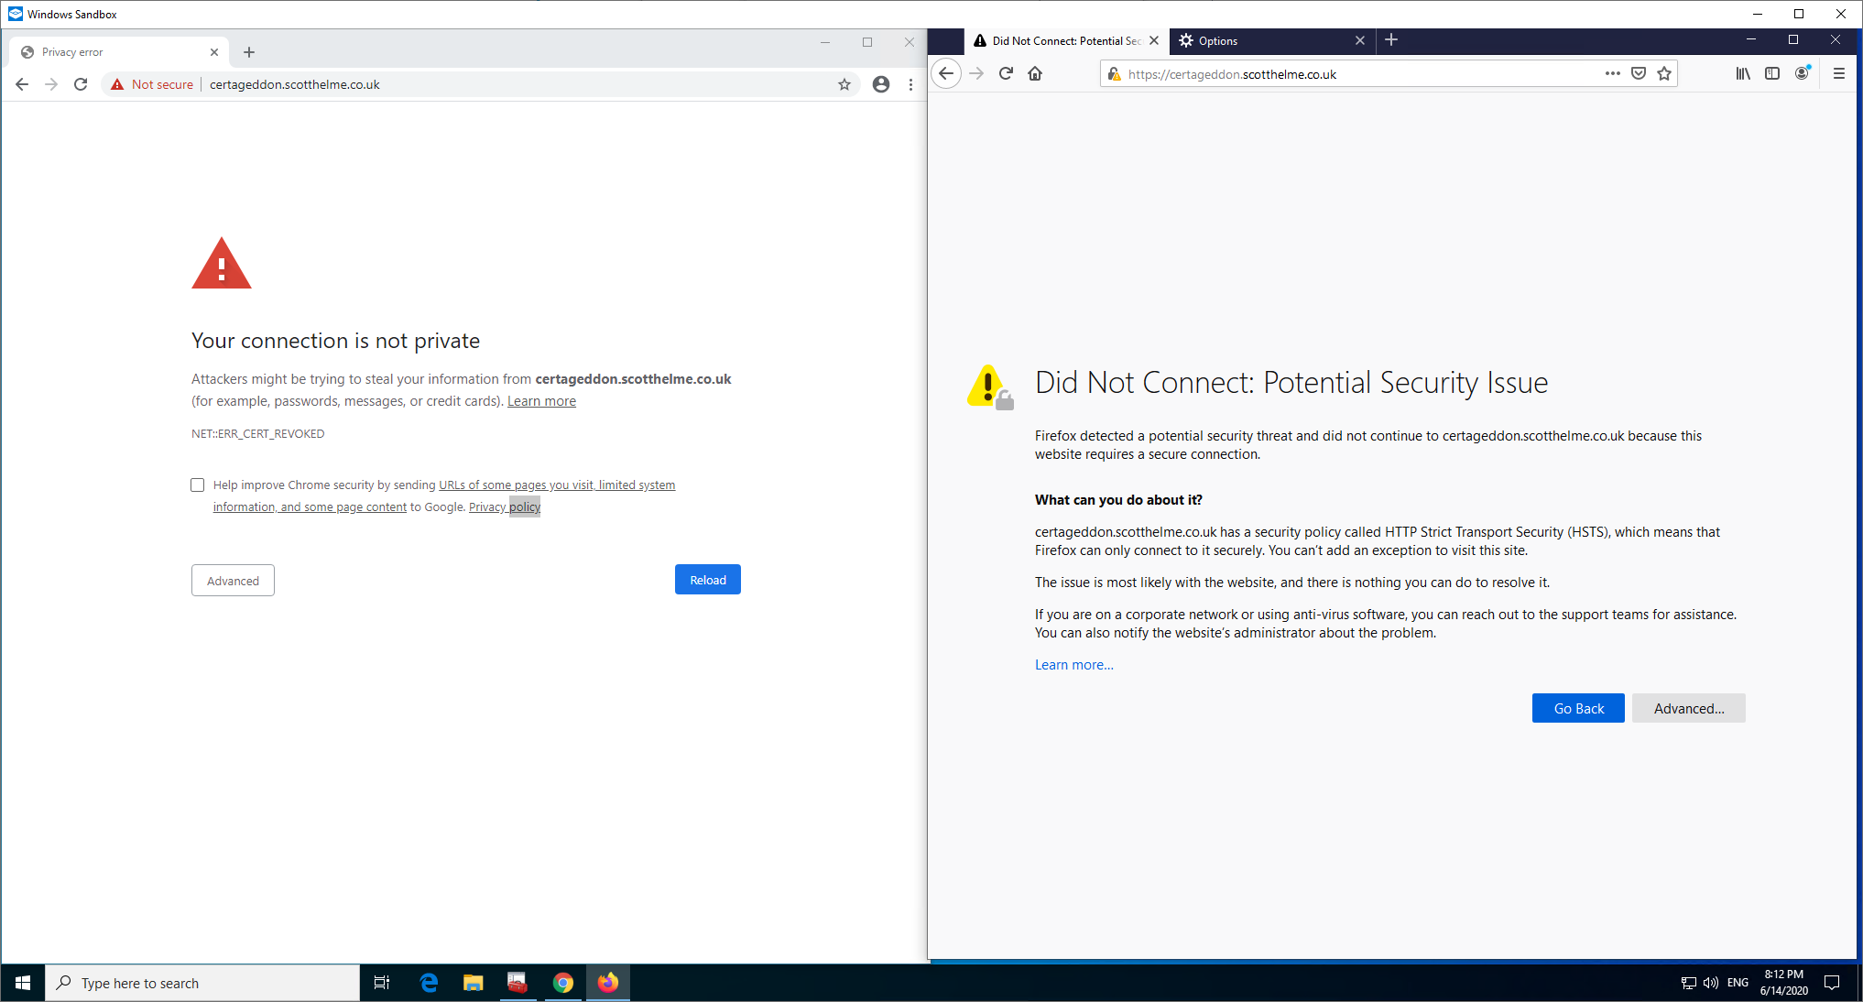Open Firefox account icon
This screenshot has height=1002, width=1863.
(x=1802, y=74)
